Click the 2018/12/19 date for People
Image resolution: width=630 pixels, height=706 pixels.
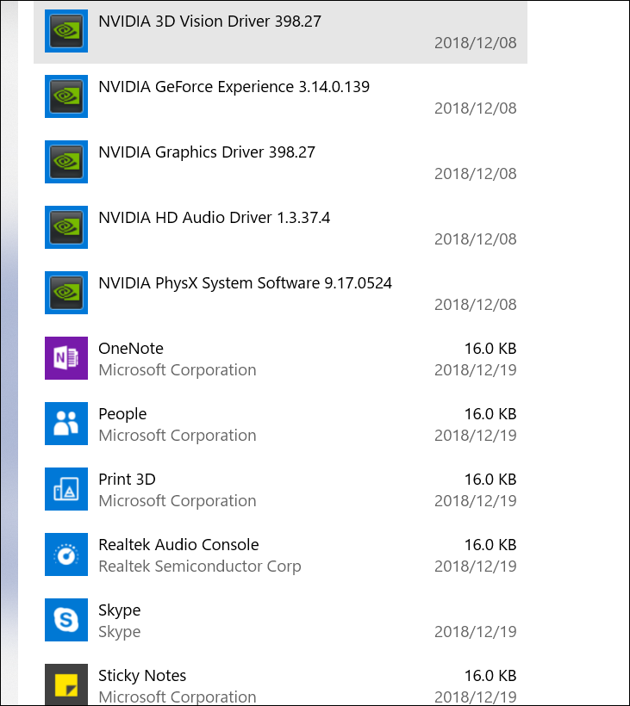476,436
